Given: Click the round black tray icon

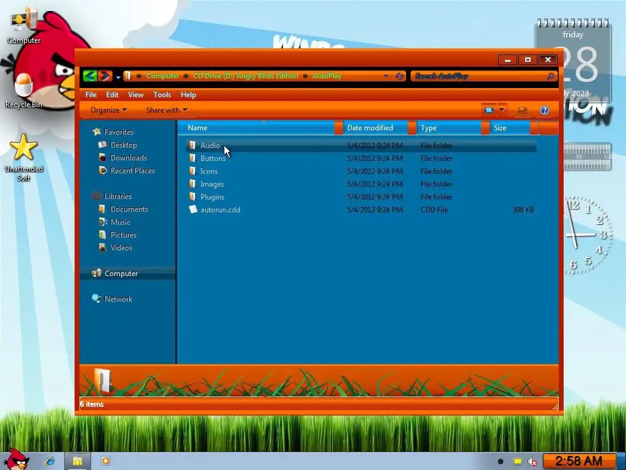Looking at the screenshot, I should 500,461.
